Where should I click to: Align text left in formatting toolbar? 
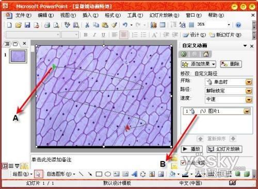pos(115,35)
